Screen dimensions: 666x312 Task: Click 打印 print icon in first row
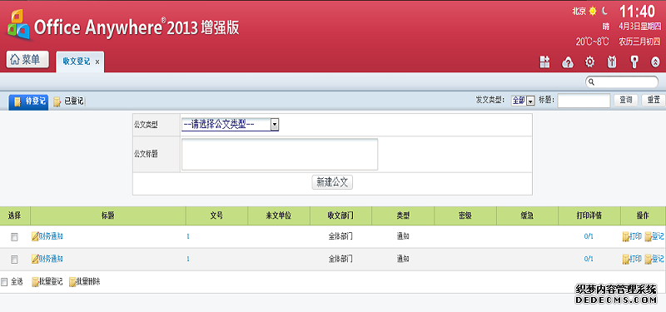click(626, 237)
